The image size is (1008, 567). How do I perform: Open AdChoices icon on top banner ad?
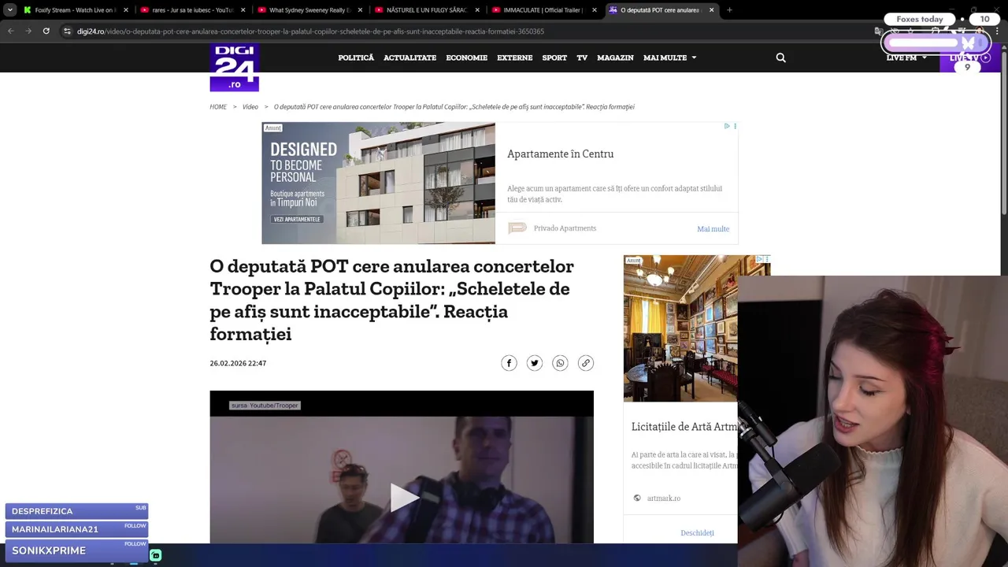(x=727, y=126)
